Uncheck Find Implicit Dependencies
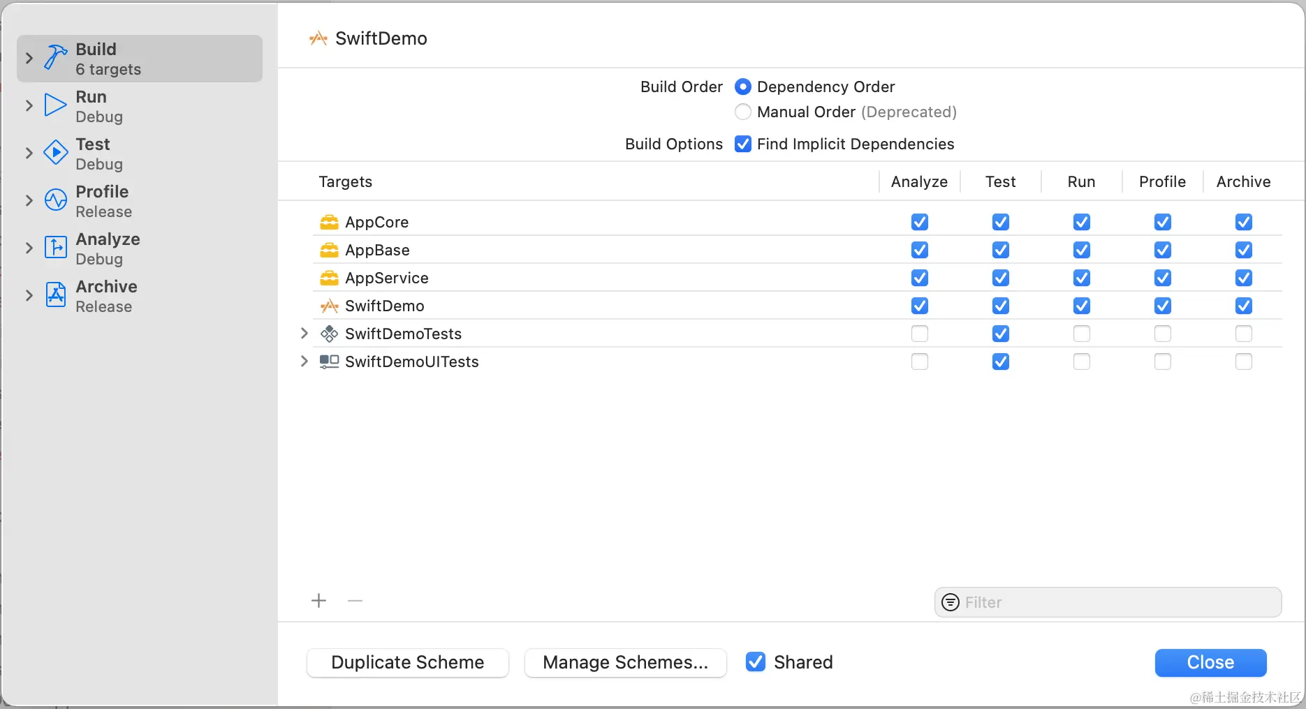Image resolution: width=1306 pixels, height=709 pixels. pyautogui.click(x=743, y=144)
